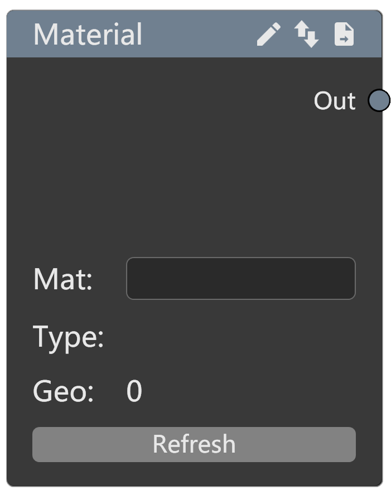This screenshot has height=495, width=391.
Task: Hit Refresh to update the Geo count
Action: tap(194, 444)
